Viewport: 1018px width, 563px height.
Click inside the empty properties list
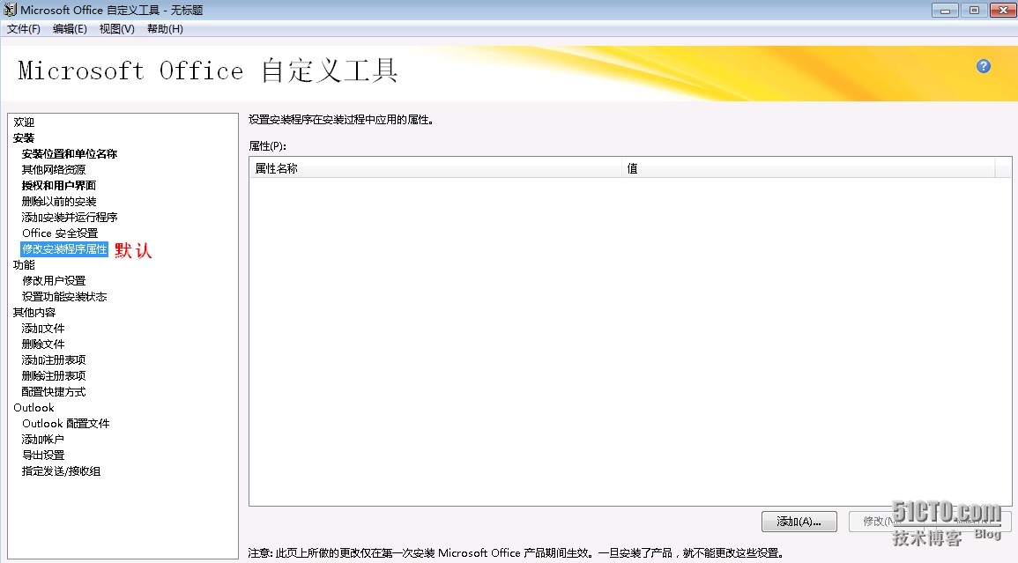click(630, 341)
